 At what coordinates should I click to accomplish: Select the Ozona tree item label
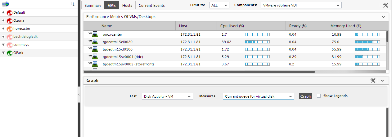(x=19, y=21)
